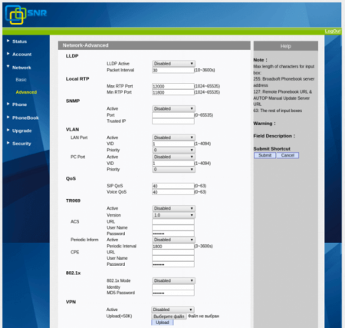Open the TR069 Active dropdown
Image resolution: width=345 pixels, height=328 pixels.
click(174, 208)
